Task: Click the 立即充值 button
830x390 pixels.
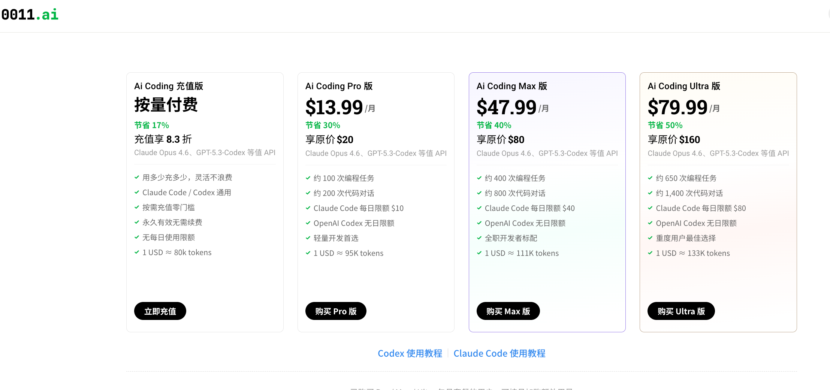Action: [x=160, y=311]
